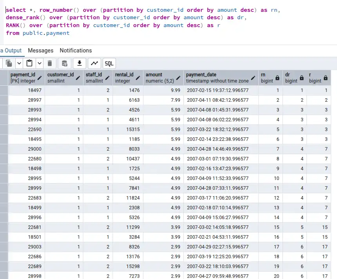Viewport: 337px width, 279px height.
Task: Click 'dense_rank' in the query editor
Action: click(23, 18)
